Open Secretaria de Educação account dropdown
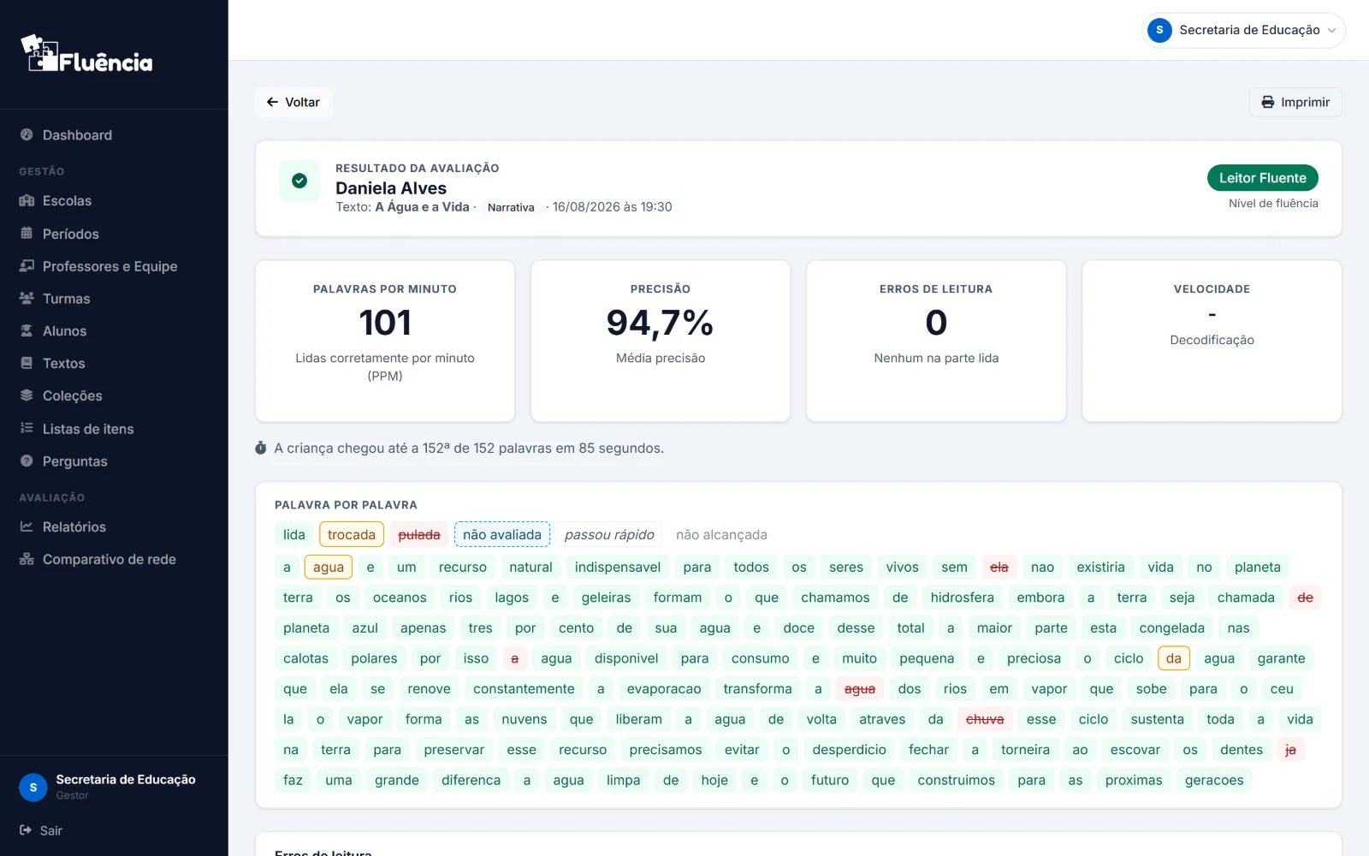Viewport: 1369px width, 856px height. tap(1243, 30)
